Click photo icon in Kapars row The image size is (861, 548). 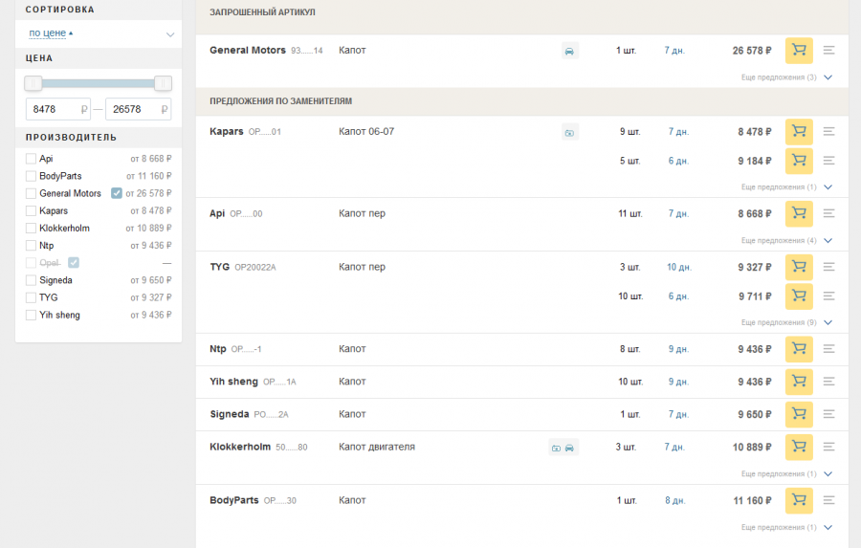[570, 132]
